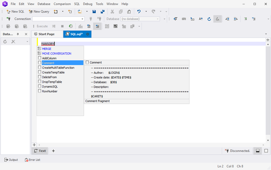Select DynamicSQL in the suggestion list
Viewport: 271px width, 170px height.
pyautogui.click(x=50, y=86)
